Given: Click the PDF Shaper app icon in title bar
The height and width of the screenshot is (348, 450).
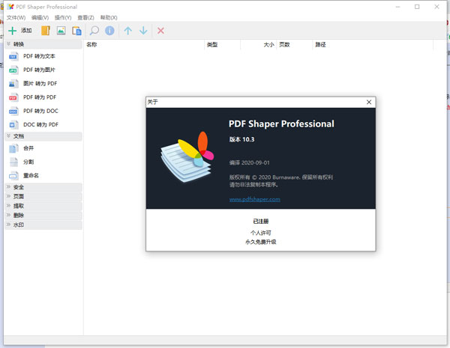Looking at the screenshot, I should pyautogui.click(x=11, y=7).
